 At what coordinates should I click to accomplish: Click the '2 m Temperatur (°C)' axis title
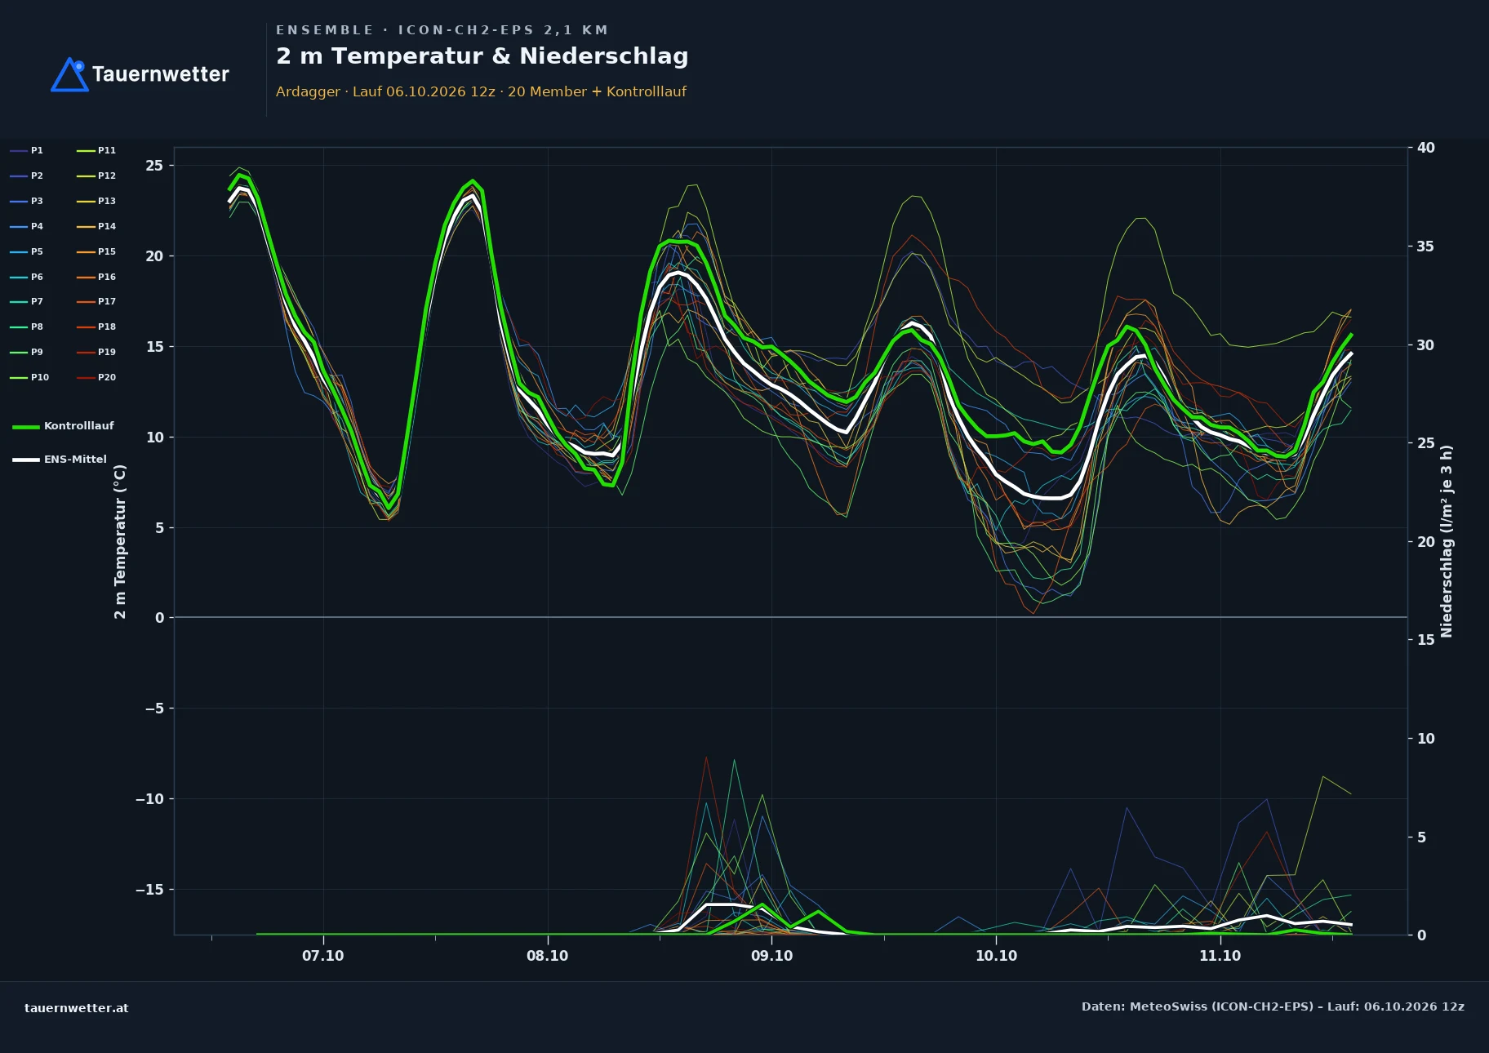pos(120,541)
